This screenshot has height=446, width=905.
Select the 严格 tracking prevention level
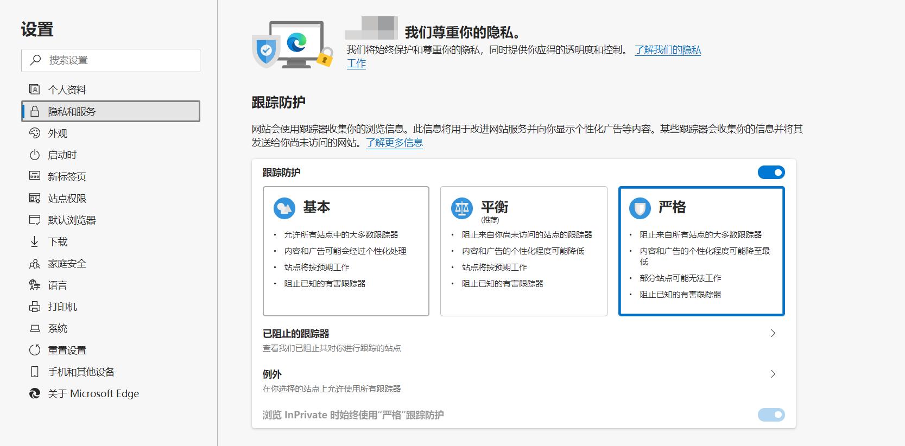tap(701, 251)
